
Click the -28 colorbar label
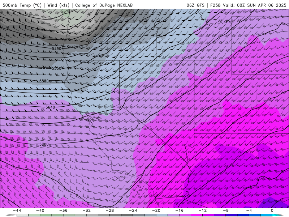[x=110, y=210]
